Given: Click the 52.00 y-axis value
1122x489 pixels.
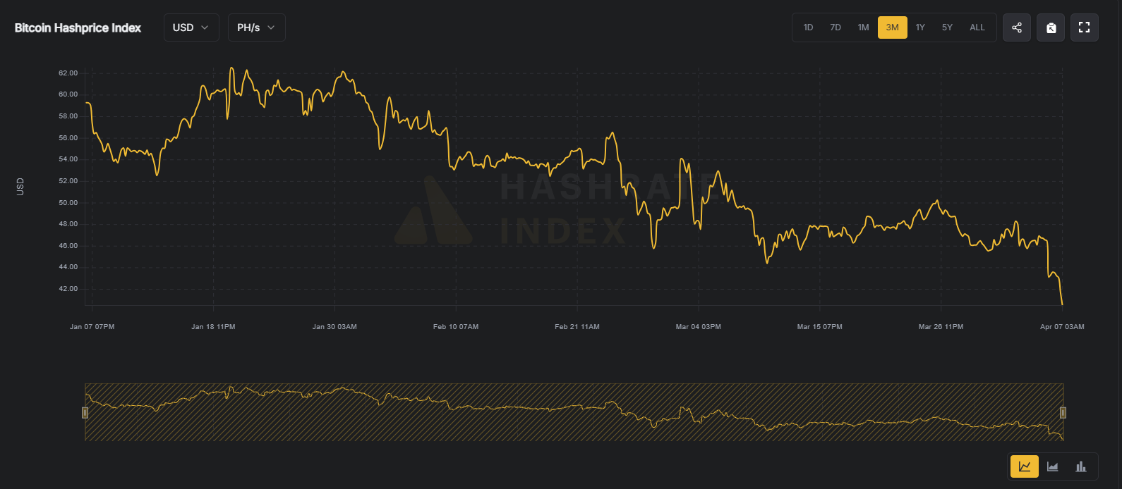Looking at the screenshot, I should (68, 181).
